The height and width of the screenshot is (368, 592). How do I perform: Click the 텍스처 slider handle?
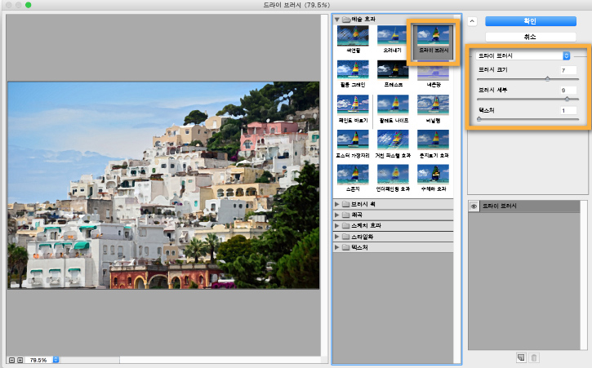click(479, 119)
